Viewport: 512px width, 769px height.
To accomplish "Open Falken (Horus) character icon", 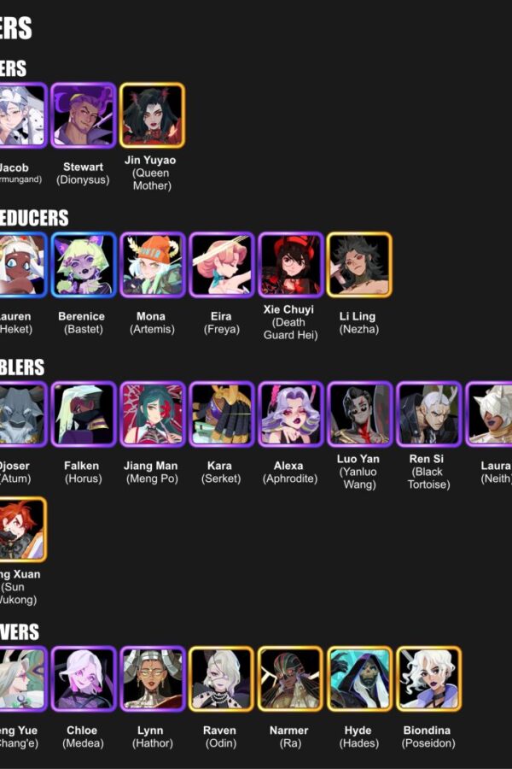I will (x=84, y=414).
